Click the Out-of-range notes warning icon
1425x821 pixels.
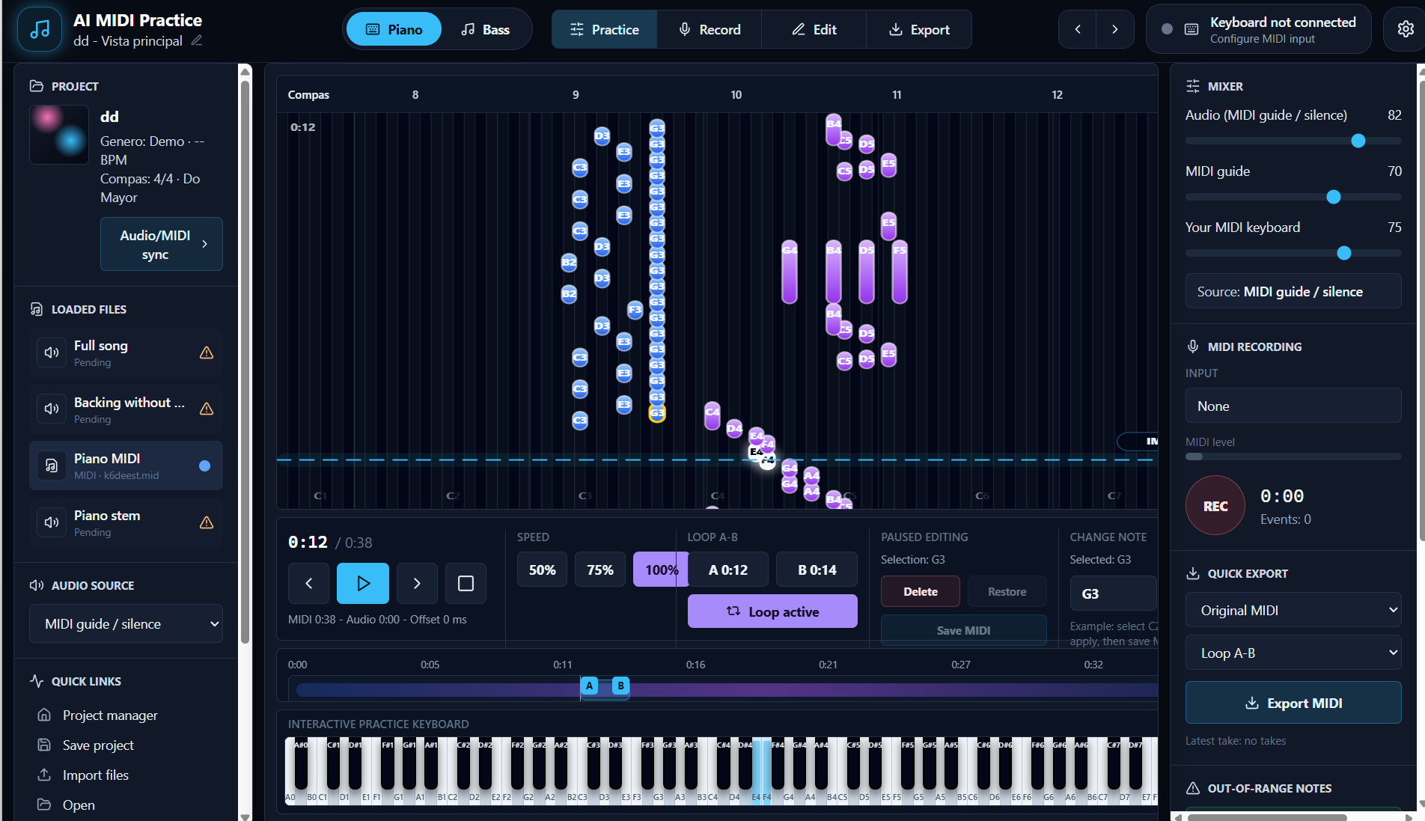[1193, 788]
